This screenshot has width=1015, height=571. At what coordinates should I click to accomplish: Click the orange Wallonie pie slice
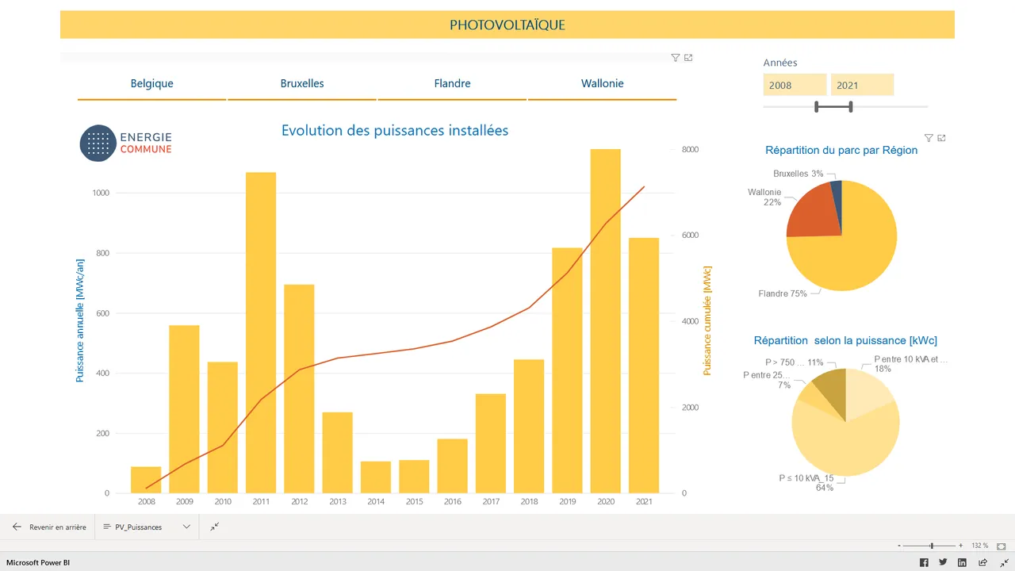(815, 212)
